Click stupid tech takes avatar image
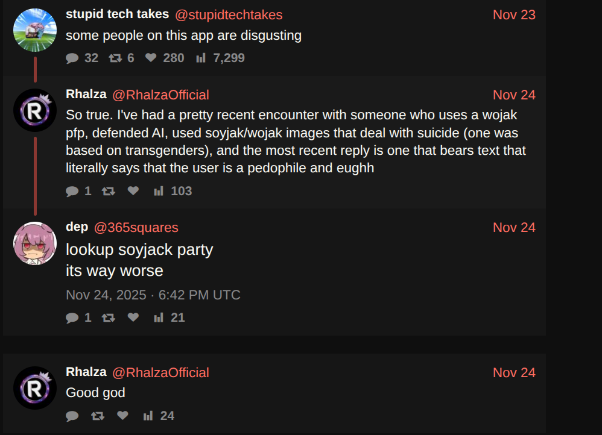The height and width of the screenshot is (435, 602). [x=35, y=30]
